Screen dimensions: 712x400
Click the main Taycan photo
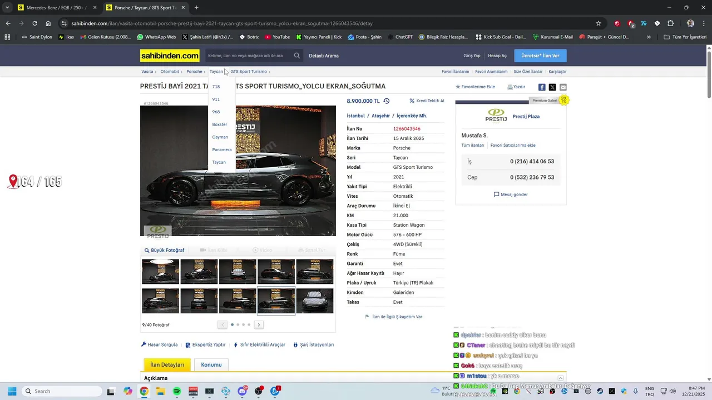[x=238, y=171]
